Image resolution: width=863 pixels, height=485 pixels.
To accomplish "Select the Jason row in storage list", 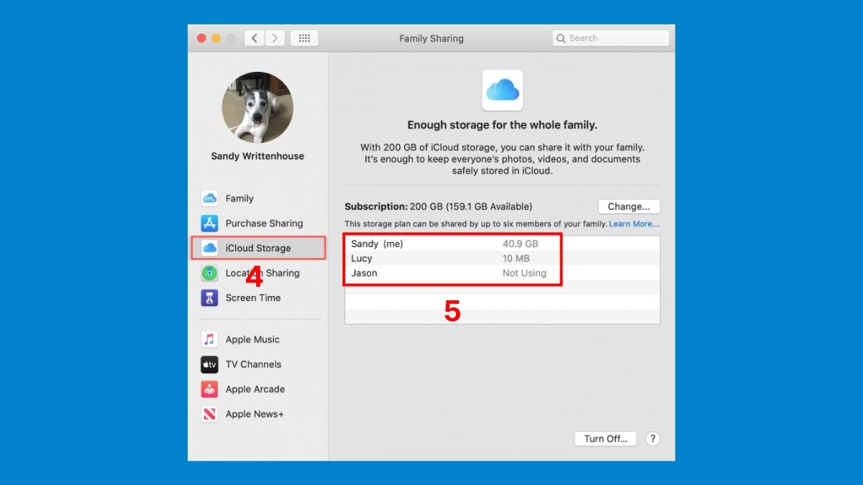I will click(x=502, y=273).
